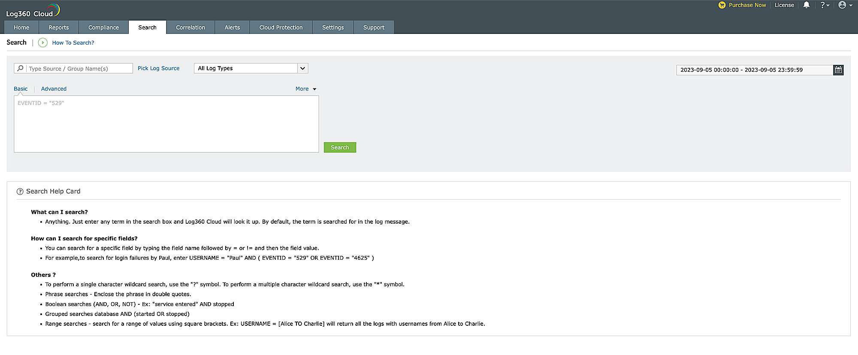Click the magnifier icon in source field

(x=20, y=68)
